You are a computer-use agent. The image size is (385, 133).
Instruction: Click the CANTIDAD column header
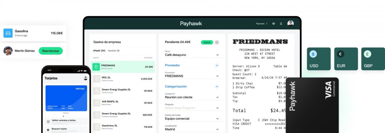coord(148,58)
